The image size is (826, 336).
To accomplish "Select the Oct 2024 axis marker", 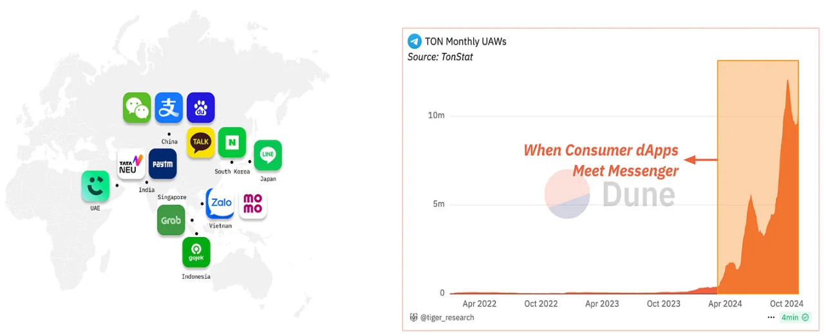I will (787, 303).
